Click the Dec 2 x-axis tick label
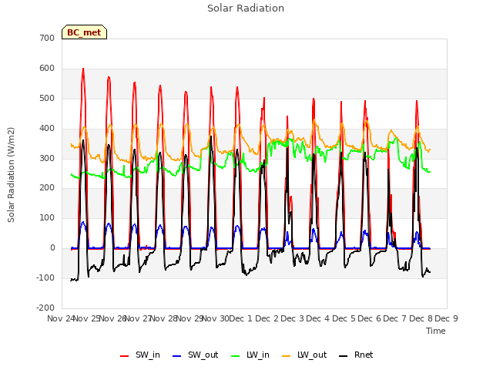 click(267, 318)
